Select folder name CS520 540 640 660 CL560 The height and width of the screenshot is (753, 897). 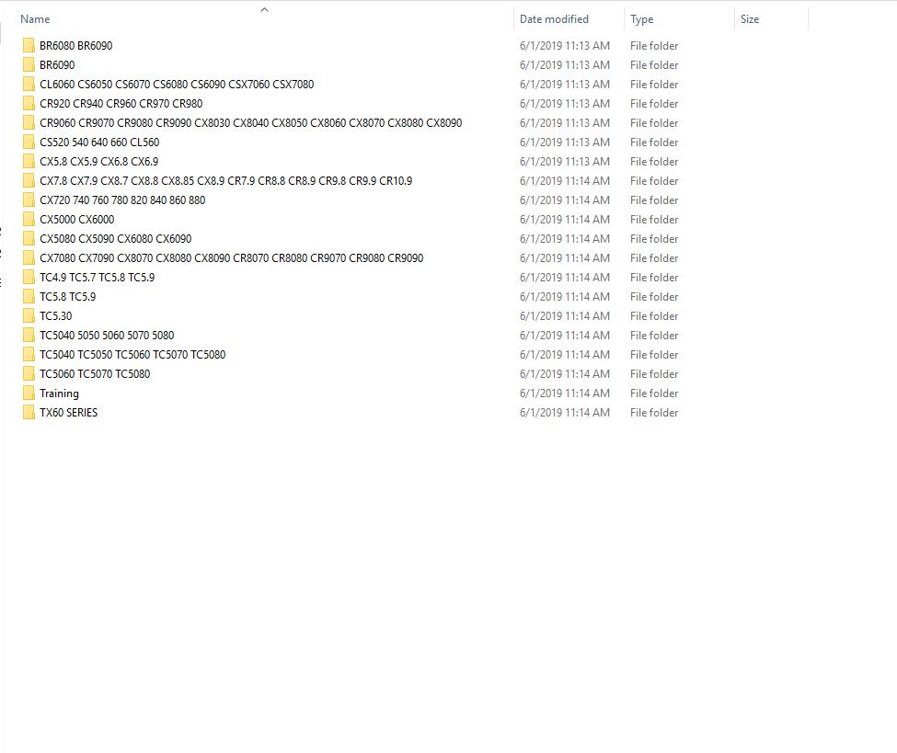tap(99, 143)
